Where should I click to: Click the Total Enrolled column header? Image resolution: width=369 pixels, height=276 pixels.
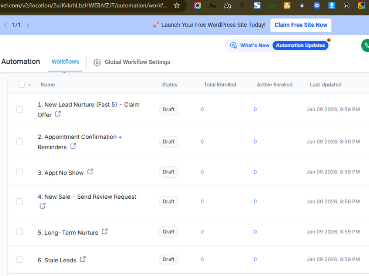coord(220,85)
